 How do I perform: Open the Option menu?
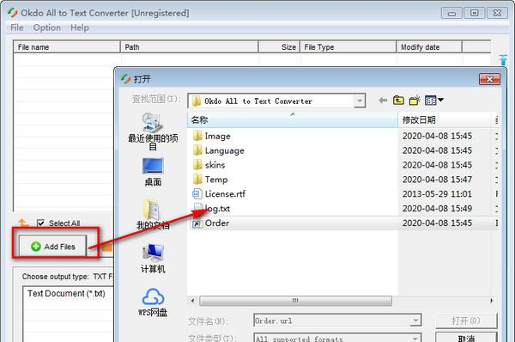pos(46,27)
